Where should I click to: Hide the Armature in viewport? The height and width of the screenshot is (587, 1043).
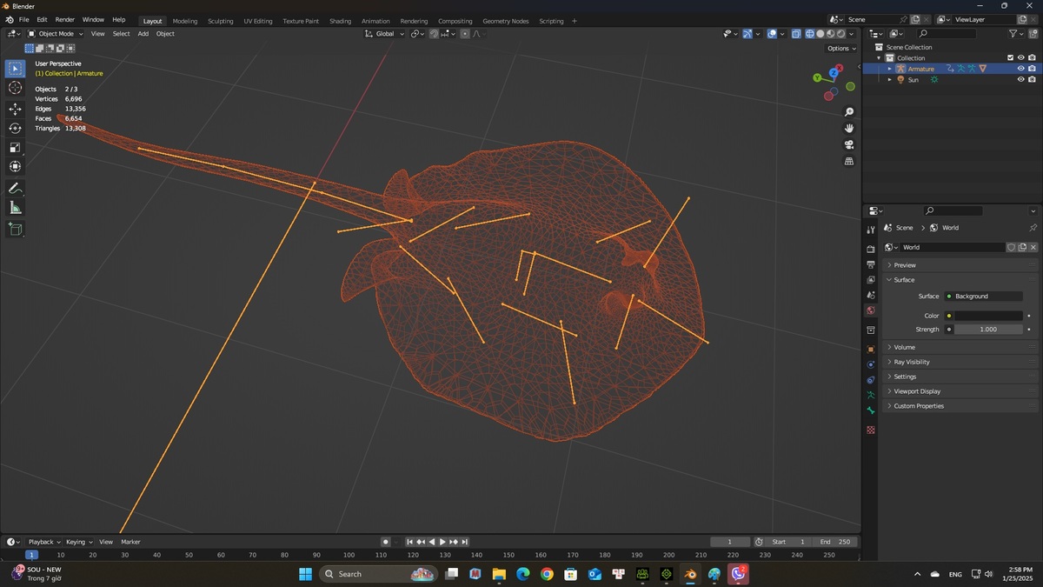pos(1020,69)
